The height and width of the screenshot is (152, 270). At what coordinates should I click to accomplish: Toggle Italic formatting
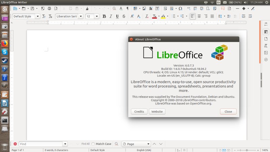click(x=111, y=16)
